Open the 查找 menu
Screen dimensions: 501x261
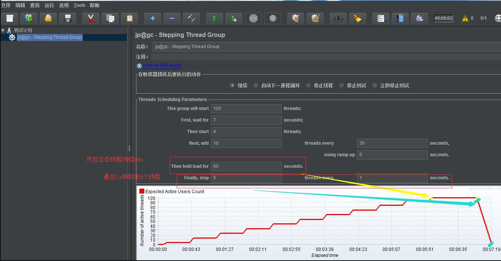[x=35, y=5]
